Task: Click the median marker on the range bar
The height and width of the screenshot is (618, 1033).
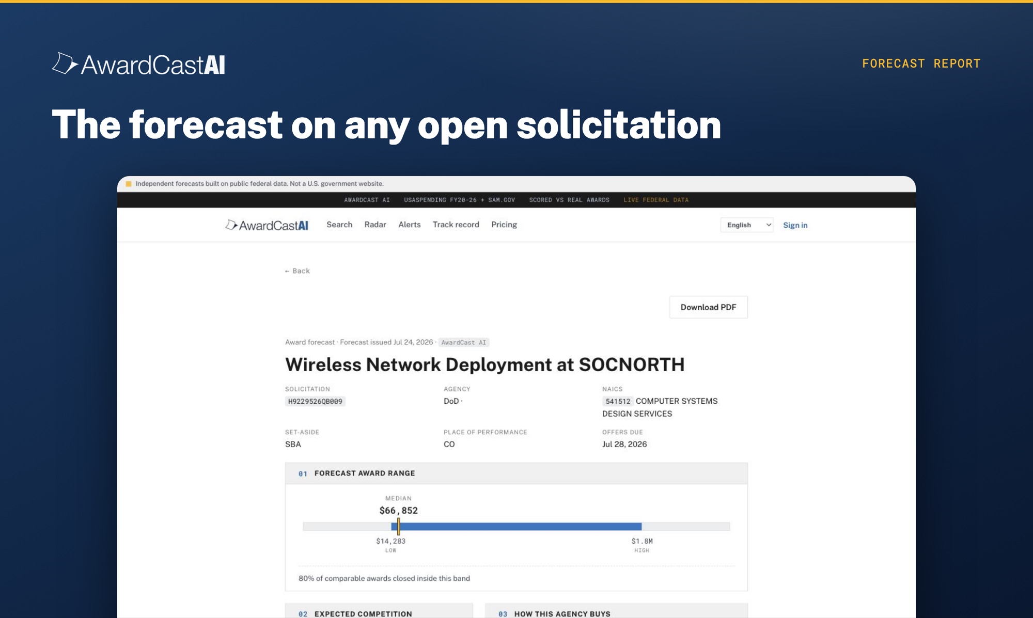Action: coord(398,526)
